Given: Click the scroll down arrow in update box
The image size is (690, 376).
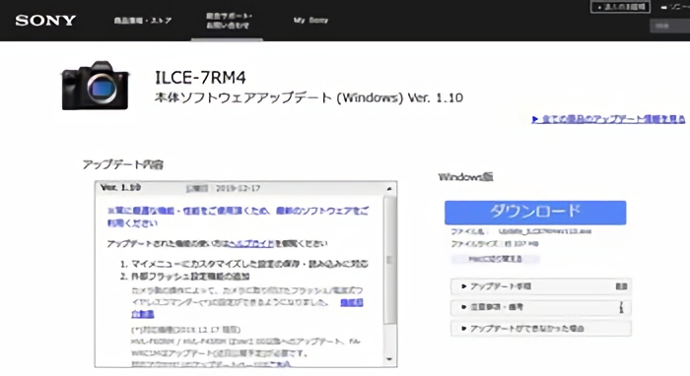Looking at the screenshot, I should tap(389, 359).
